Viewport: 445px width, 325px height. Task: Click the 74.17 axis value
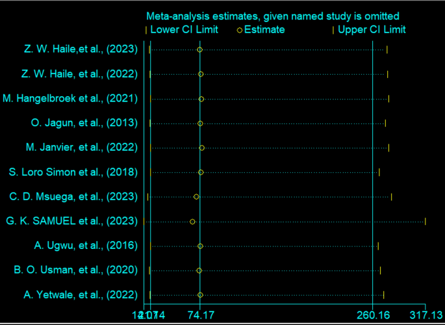(x=200, y=315)
